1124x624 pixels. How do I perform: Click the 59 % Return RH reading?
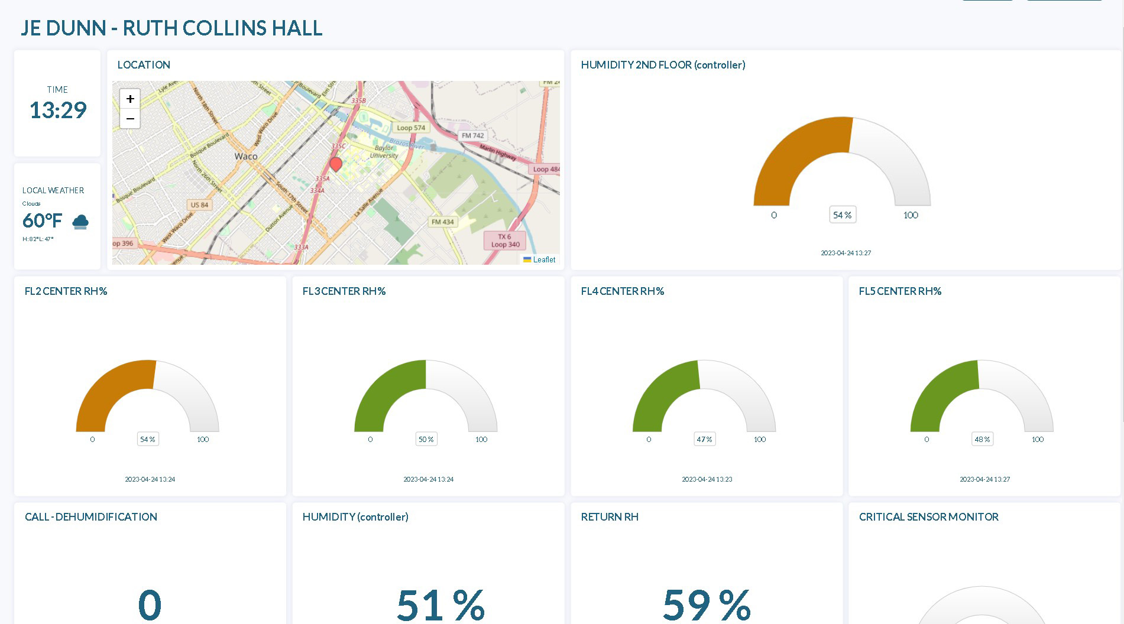click(707, 604)
